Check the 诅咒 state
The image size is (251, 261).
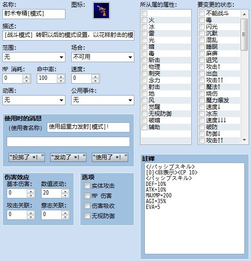202,60
